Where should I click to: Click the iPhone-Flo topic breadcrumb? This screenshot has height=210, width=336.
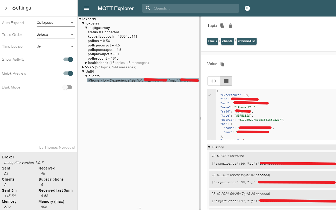coord(247,41)
